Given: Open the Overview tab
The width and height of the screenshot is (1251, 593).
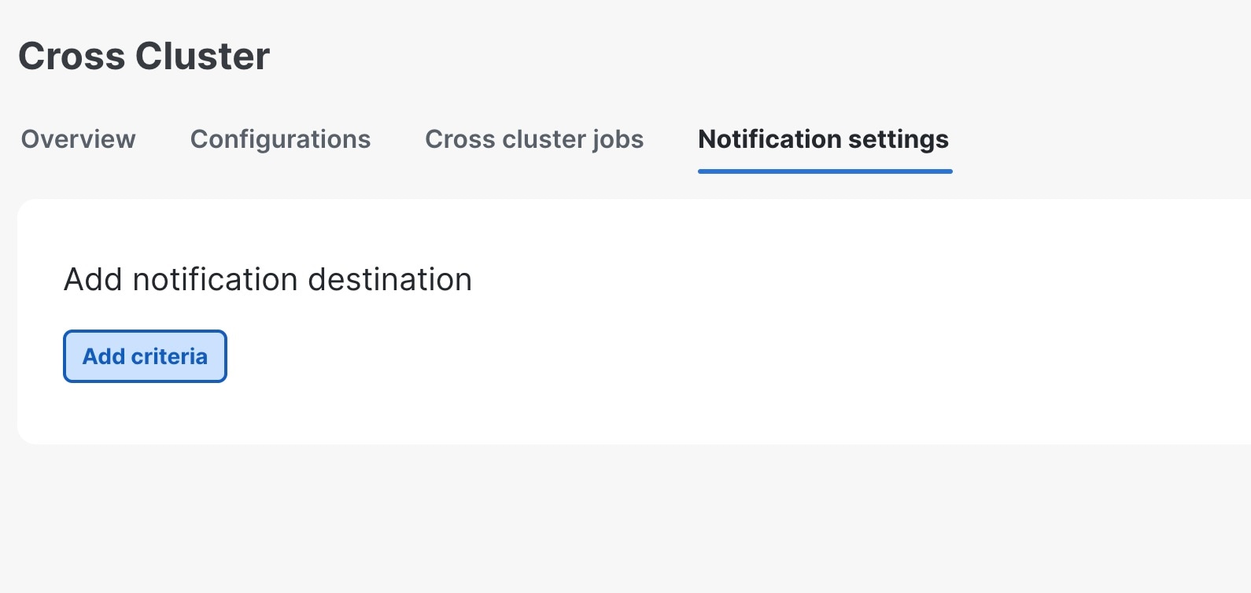Looking at the screenshot, I should (78, 139).
